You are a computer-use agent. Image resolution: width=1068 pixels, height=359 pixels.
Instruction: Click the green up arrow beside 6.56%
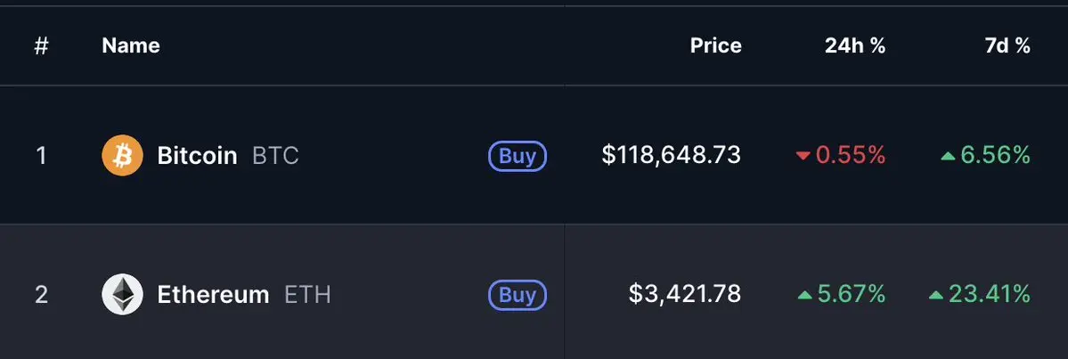[x=948, y=156]
